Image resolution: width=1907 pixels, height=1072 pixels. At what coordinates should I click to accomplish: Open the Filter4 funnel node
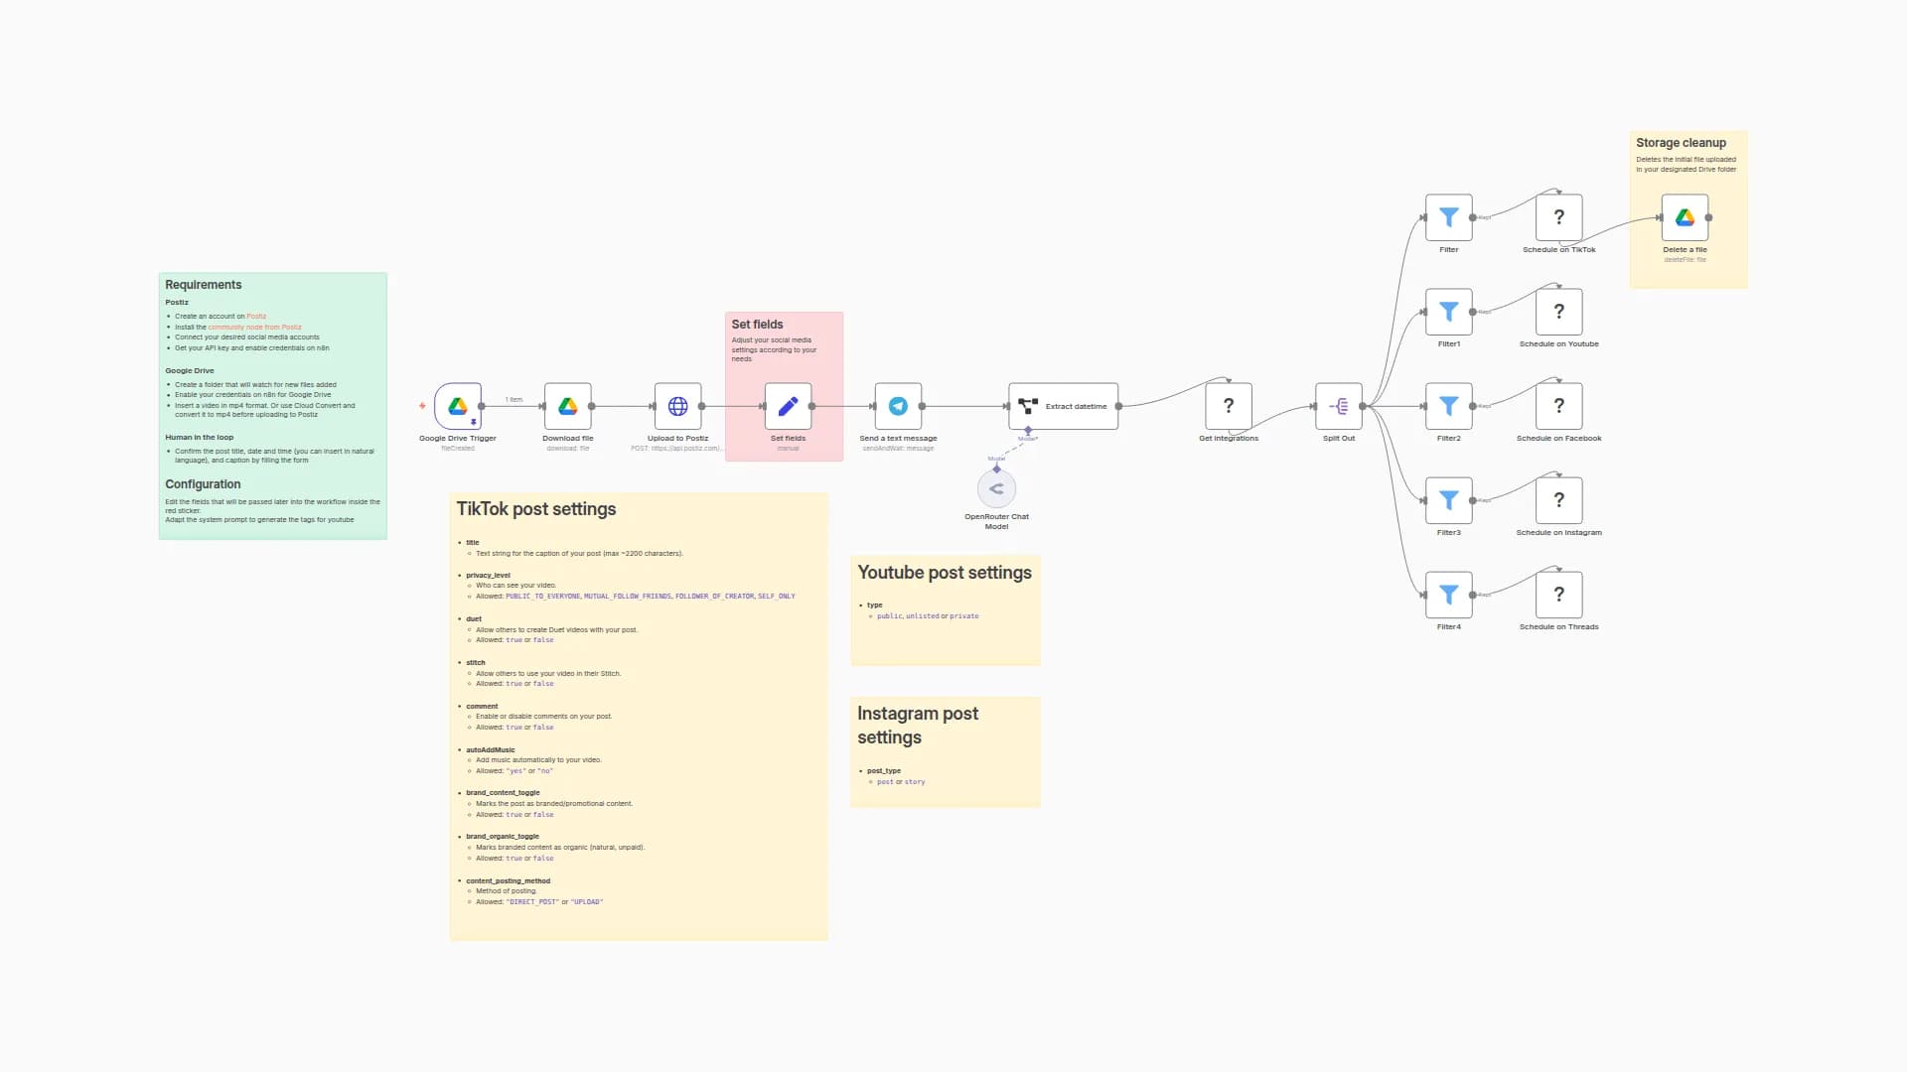point(1449,595)
